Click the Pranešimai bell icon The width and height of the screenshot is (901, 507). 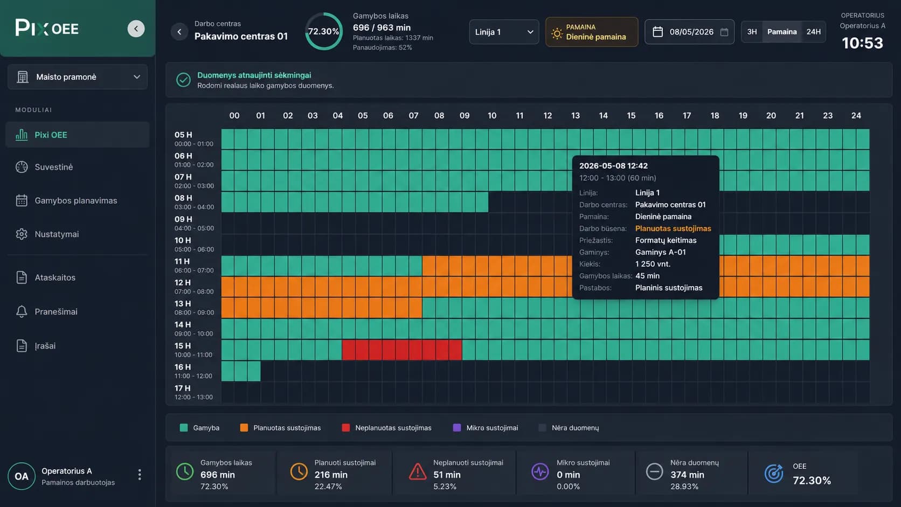(x=22, y=311)
